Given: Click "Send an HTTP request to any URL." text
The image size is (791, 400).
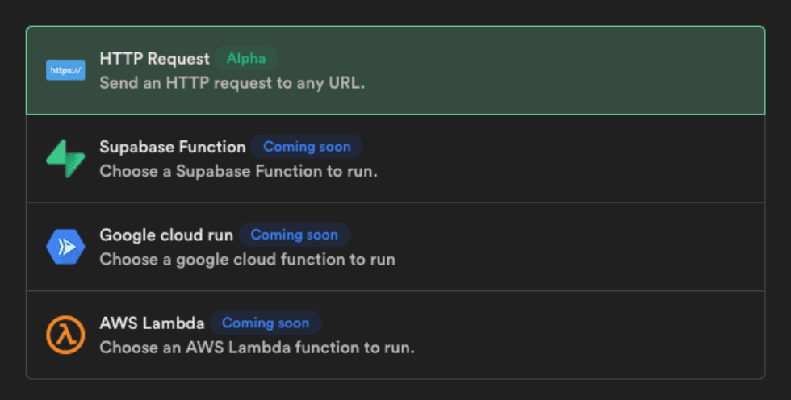Looking at the screenshot, I should [232, 83].
